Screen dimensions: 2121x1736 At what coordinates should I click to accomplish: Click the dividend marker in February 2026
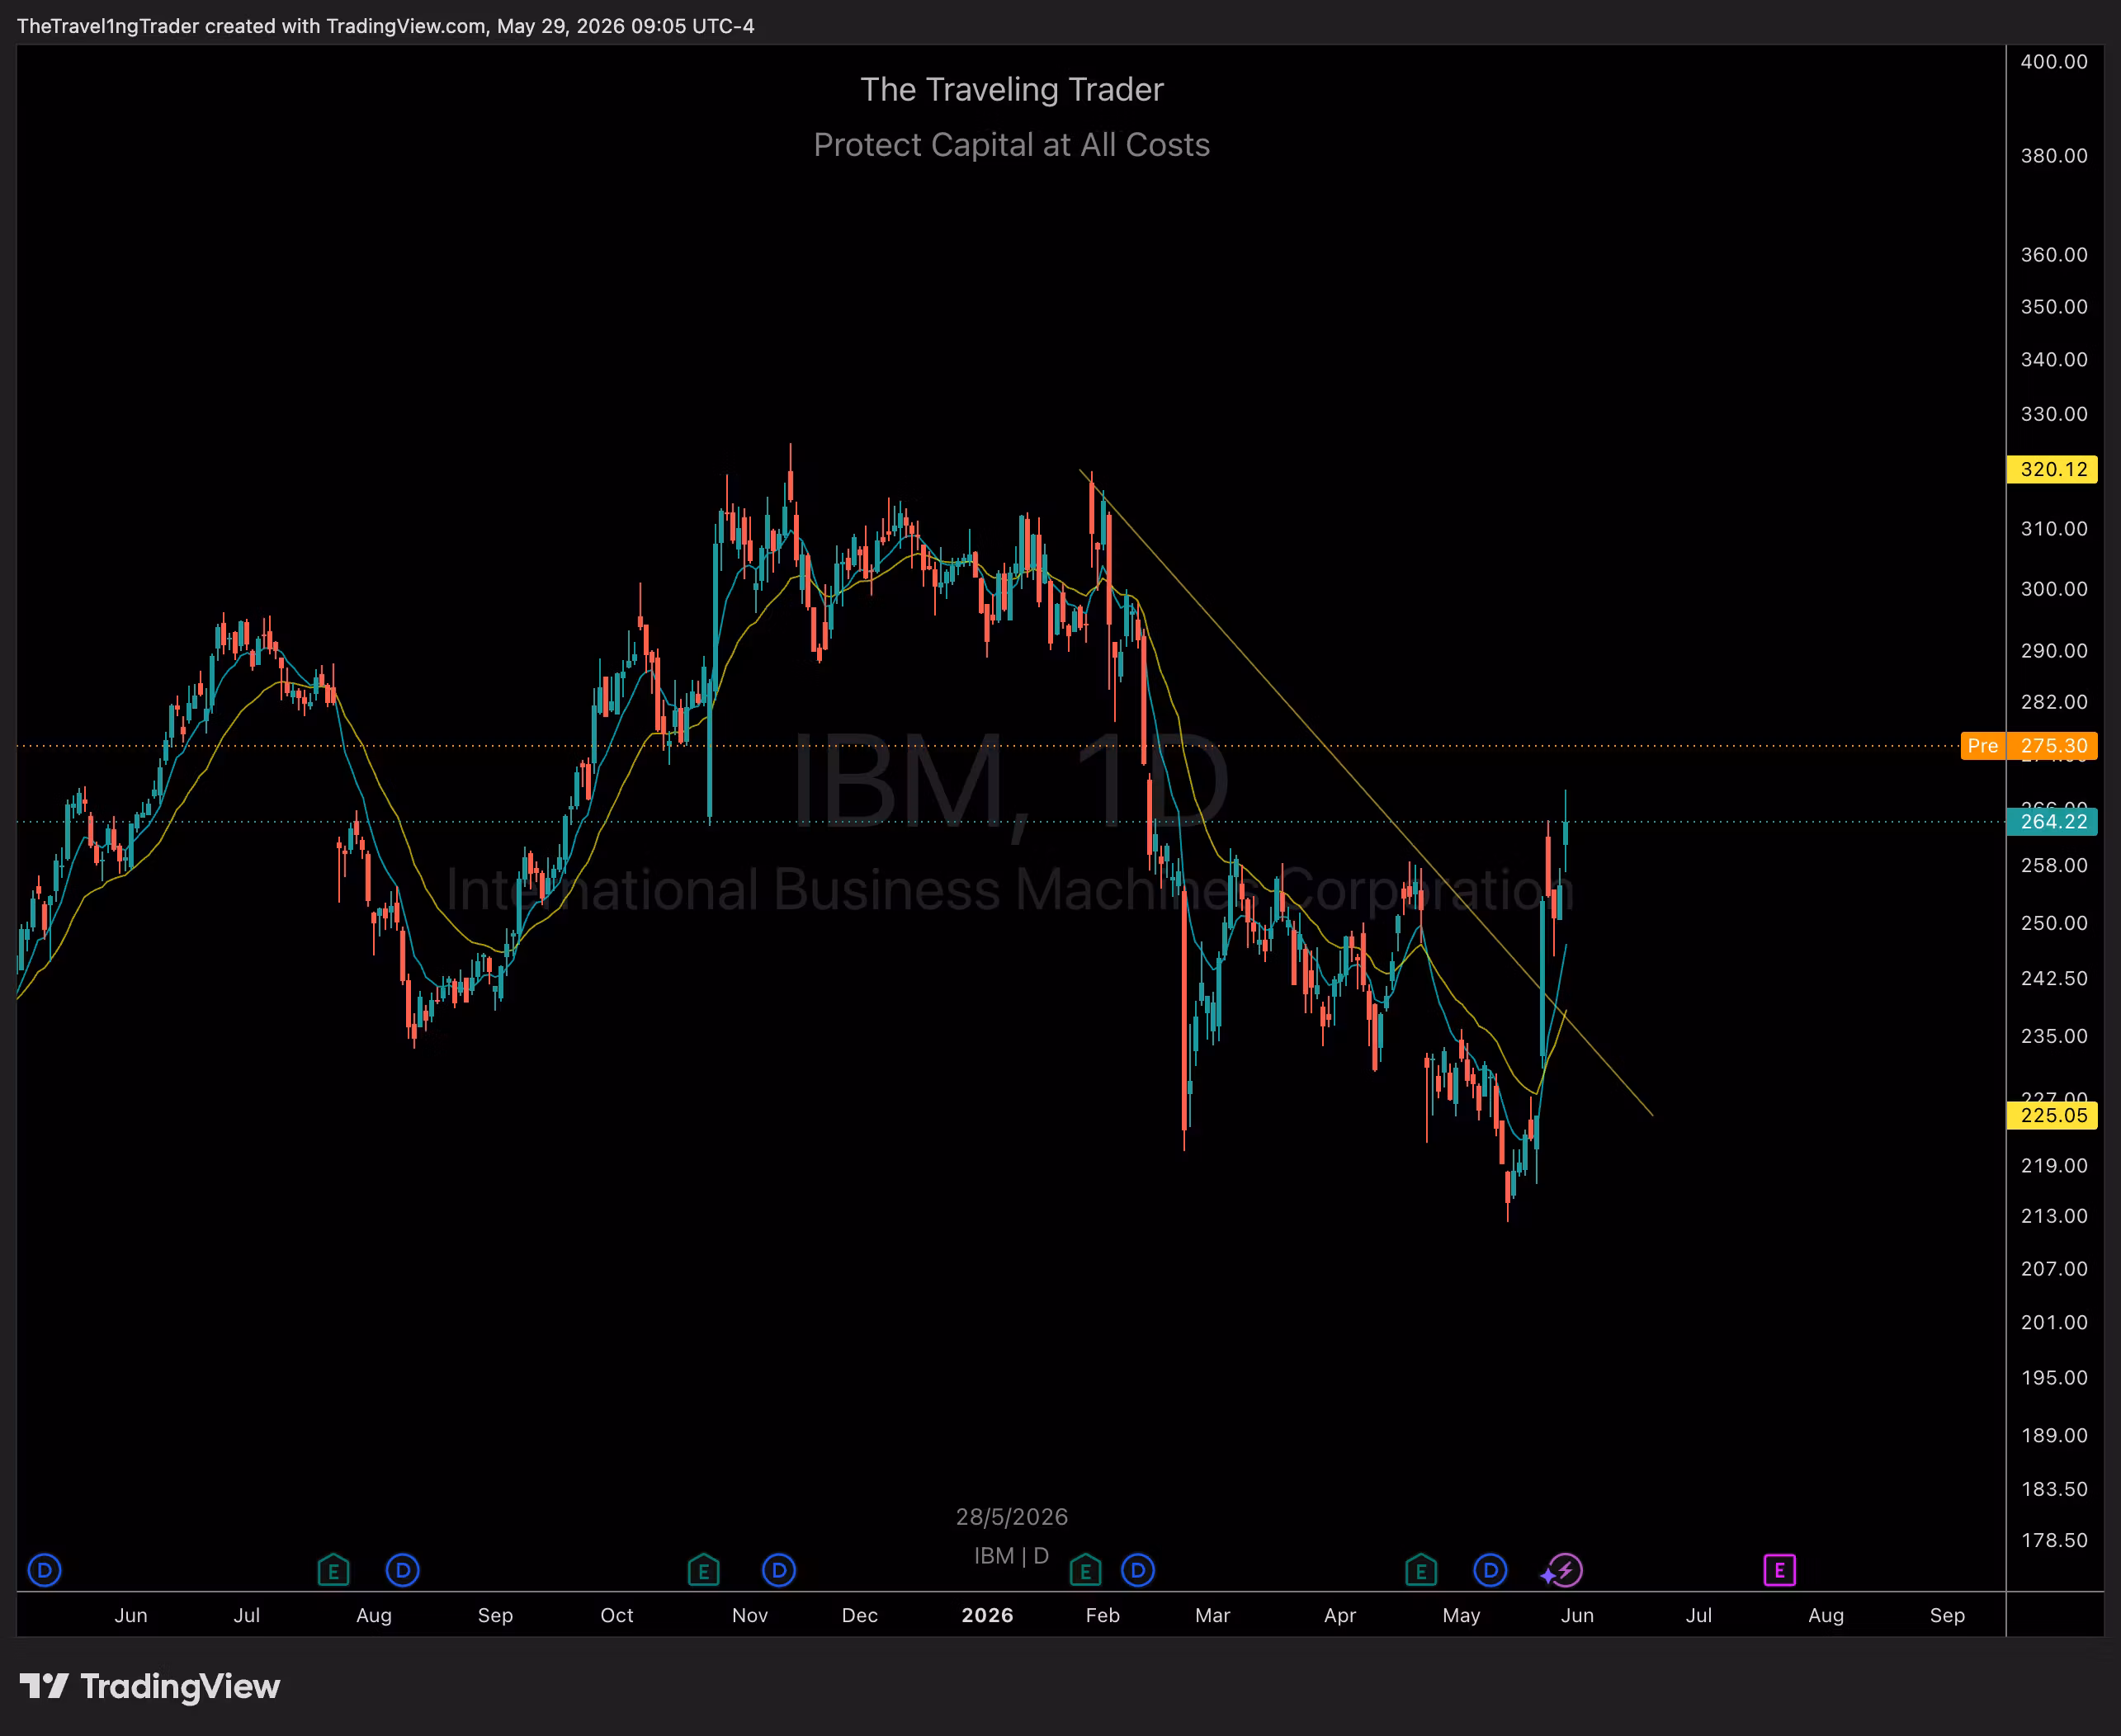(x=1137, y=1570)
